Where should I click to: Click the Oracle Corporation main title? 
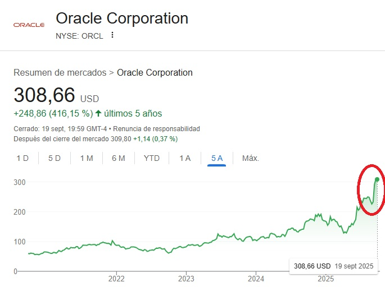click(122, 18)
